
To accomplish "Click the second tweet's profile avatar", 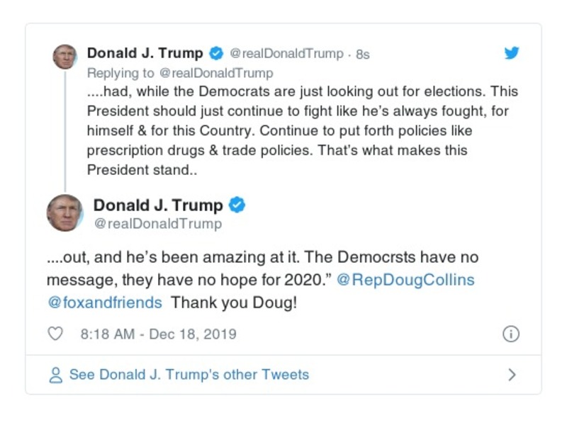I will [x=66, y=213].
